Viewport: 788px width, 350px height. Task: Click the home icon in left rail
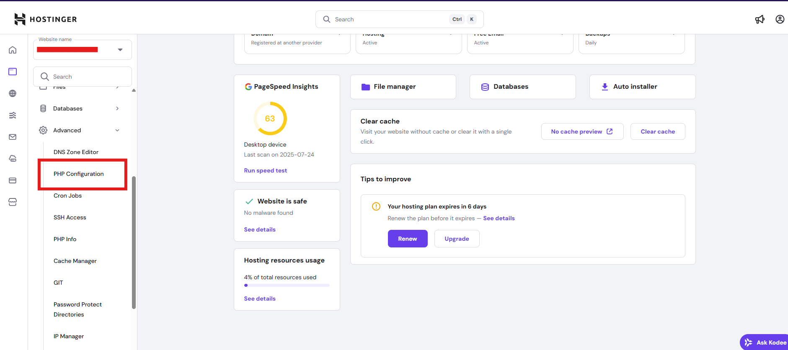coord(13,50)
